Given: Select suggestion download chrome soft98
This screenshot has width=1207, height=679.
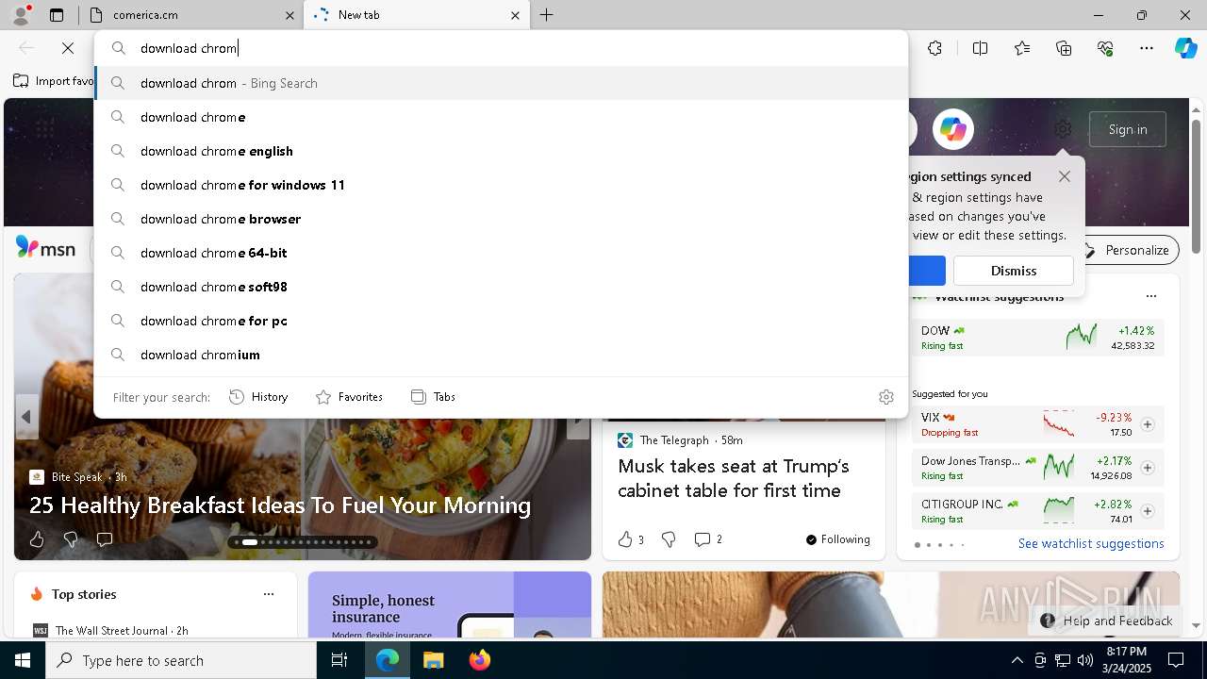Looking at the screenshot, I should tap(502, 287).
